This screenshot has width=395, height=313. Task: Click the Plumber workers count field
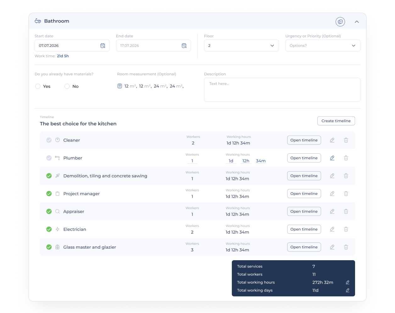[192, 161]
